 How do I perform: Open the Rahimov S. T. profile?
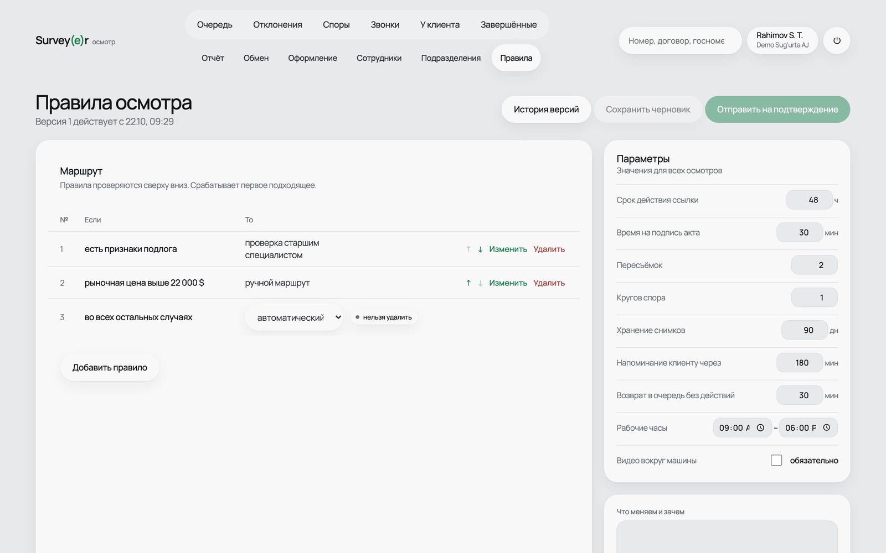[x=782, y=40]
